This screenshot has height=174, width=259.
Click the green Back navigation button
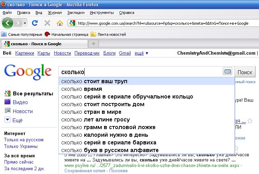[8, 23]
